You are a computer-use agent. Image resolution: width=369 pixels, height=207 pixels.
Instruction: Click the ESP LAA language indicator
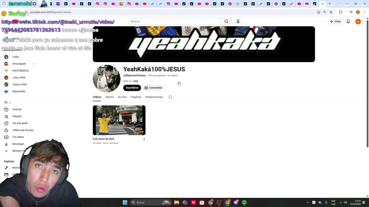point(333,202)
